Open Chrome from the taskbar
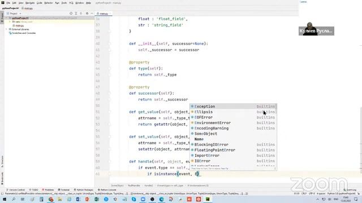 (x=51, y=199)
